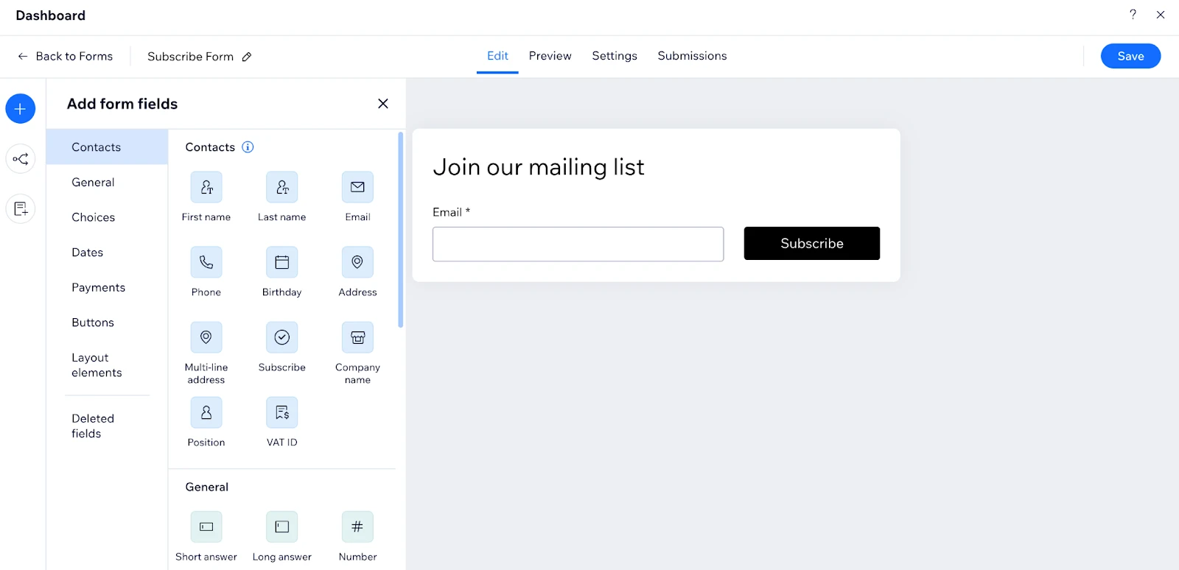Insert the Birthday field icon
The height and width of the screenshot is (570, 1179).
(x=281, y=263)
